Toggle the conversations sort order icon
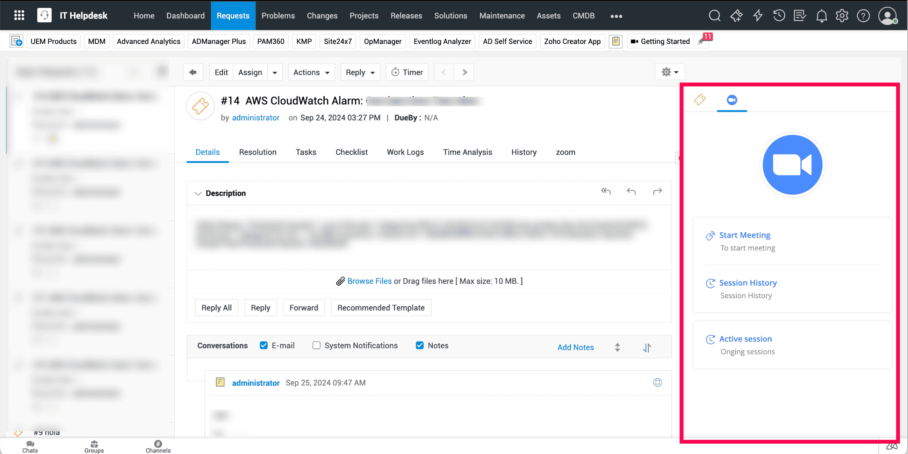Image resolution: width=908 pixels, height=454 pixels. 647,347
